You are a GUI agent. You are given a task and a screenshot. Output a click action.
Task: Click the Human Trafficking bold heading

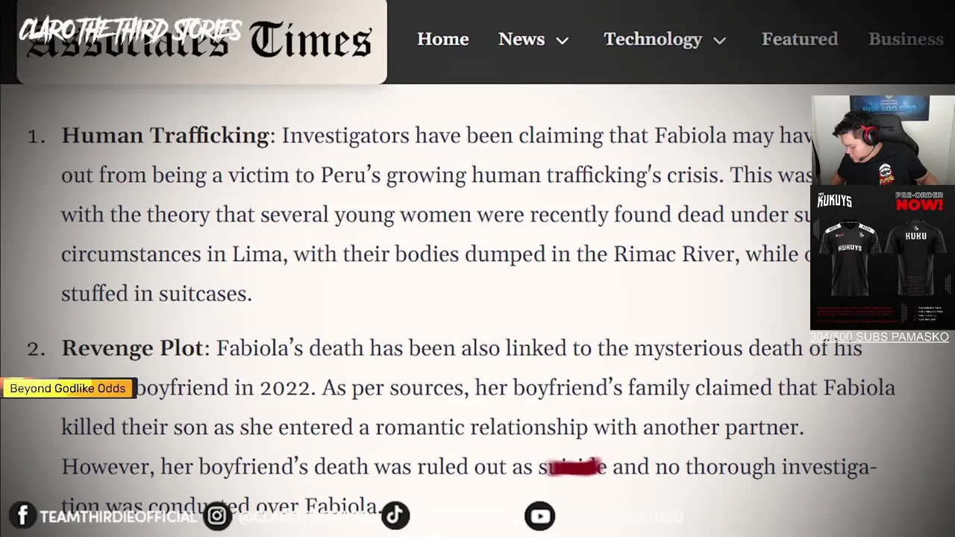pyautogui.click(x=165, y=136)
